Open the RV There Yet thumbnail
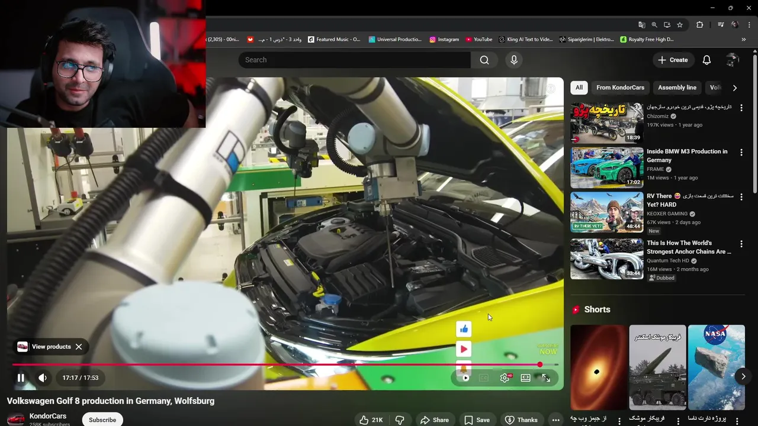Viewport: 758px width, 426px height. click(x=606, y=212)
